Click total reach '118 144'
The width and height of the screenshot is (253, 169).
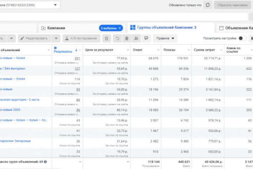click(x=154, y=162)
